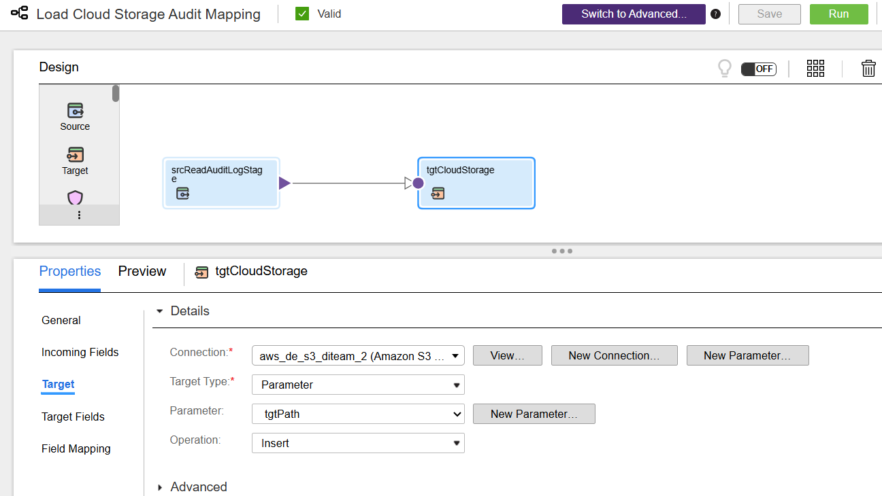Screen dimensions: 882x496
Task: Collapse the Details section
Action: (x=160, y=311)
